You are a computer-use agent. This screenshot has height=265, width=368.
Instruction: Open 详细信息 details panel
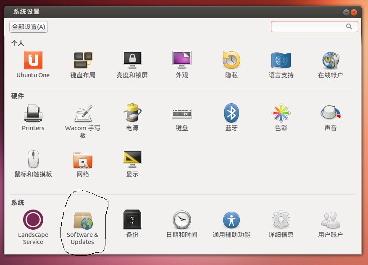(281, 224)
